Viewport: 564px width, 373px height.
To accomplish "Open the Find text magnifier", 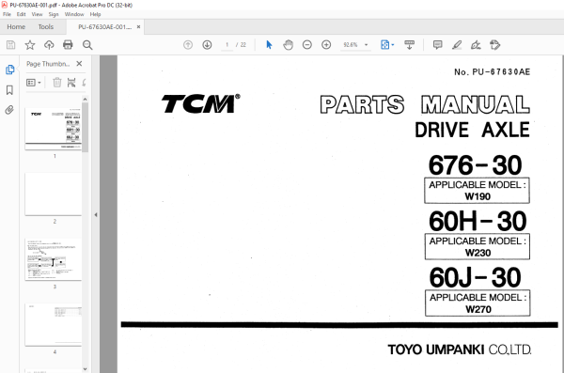I will tap(87, 44).
